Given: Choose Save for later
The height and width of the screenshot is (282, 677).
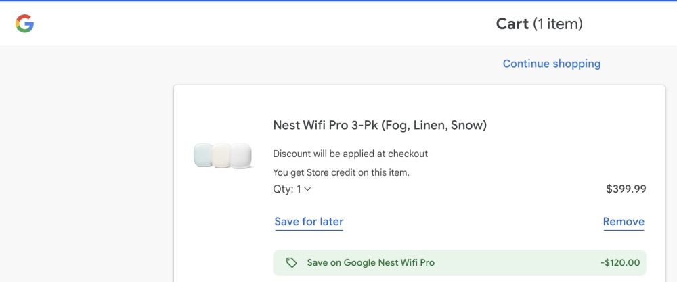Looking at the screenshot, I should 309,222.
